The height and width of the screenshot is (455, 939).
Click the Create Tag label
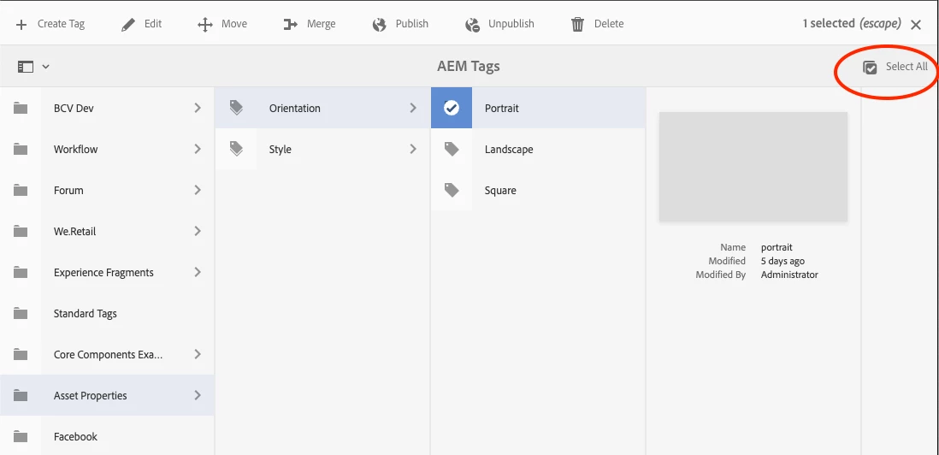point(61,24)
